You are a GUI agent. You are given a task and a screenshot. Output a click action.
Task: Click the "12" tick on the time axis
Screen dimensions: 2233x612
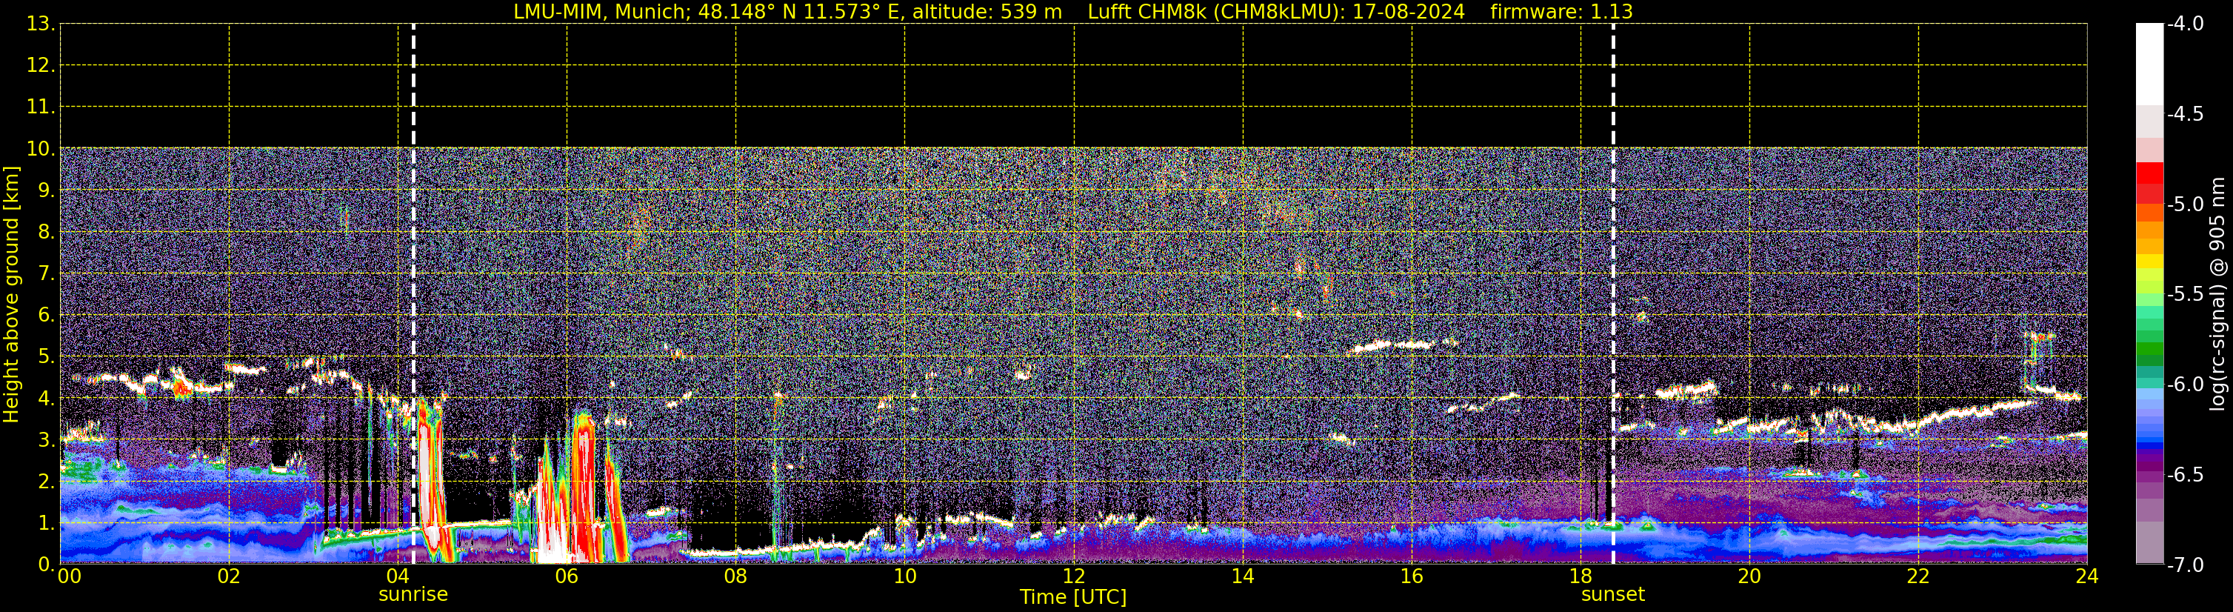tap(1074, 577)
